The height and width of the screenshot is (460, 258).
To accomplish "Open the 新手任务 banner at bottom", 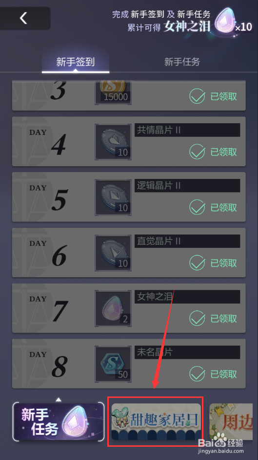I will (x=59, y=421).
